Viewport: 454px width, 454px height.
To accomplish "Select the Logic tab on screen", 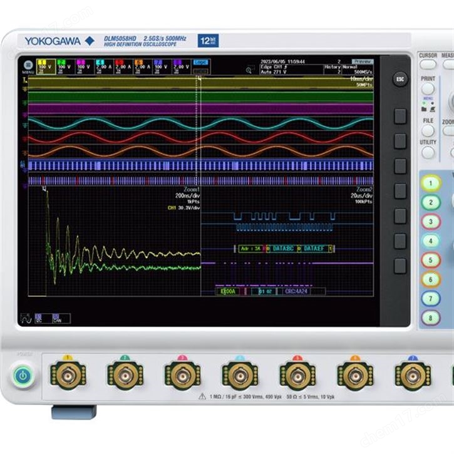I will tap(200, 62).
